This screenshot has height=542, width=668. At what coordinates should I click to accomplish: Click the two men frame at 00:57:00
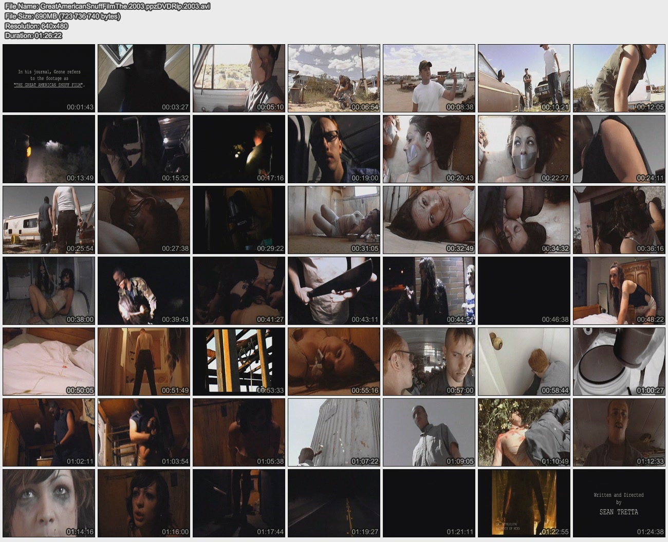(429, 362)
